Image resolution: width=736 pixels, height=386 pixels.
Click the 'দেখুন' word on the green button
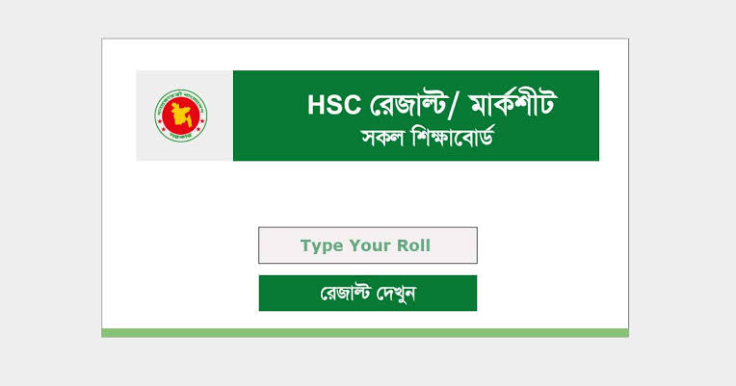point(396,294)
